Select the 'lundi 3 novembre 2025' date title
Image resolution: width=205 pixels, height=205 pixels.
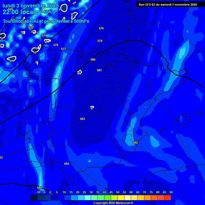[31, 6]
